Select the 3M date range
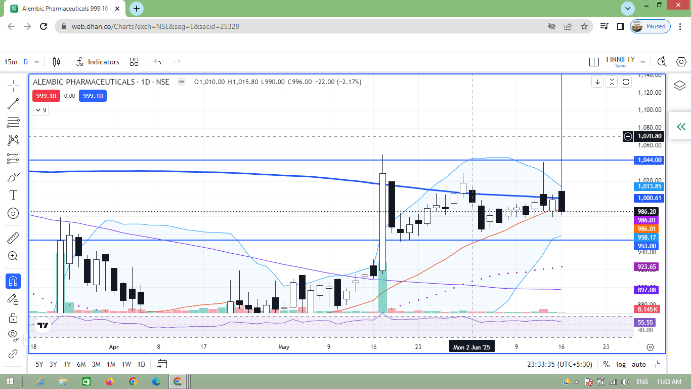Screen dimensions: 691x389 (96, 364)
